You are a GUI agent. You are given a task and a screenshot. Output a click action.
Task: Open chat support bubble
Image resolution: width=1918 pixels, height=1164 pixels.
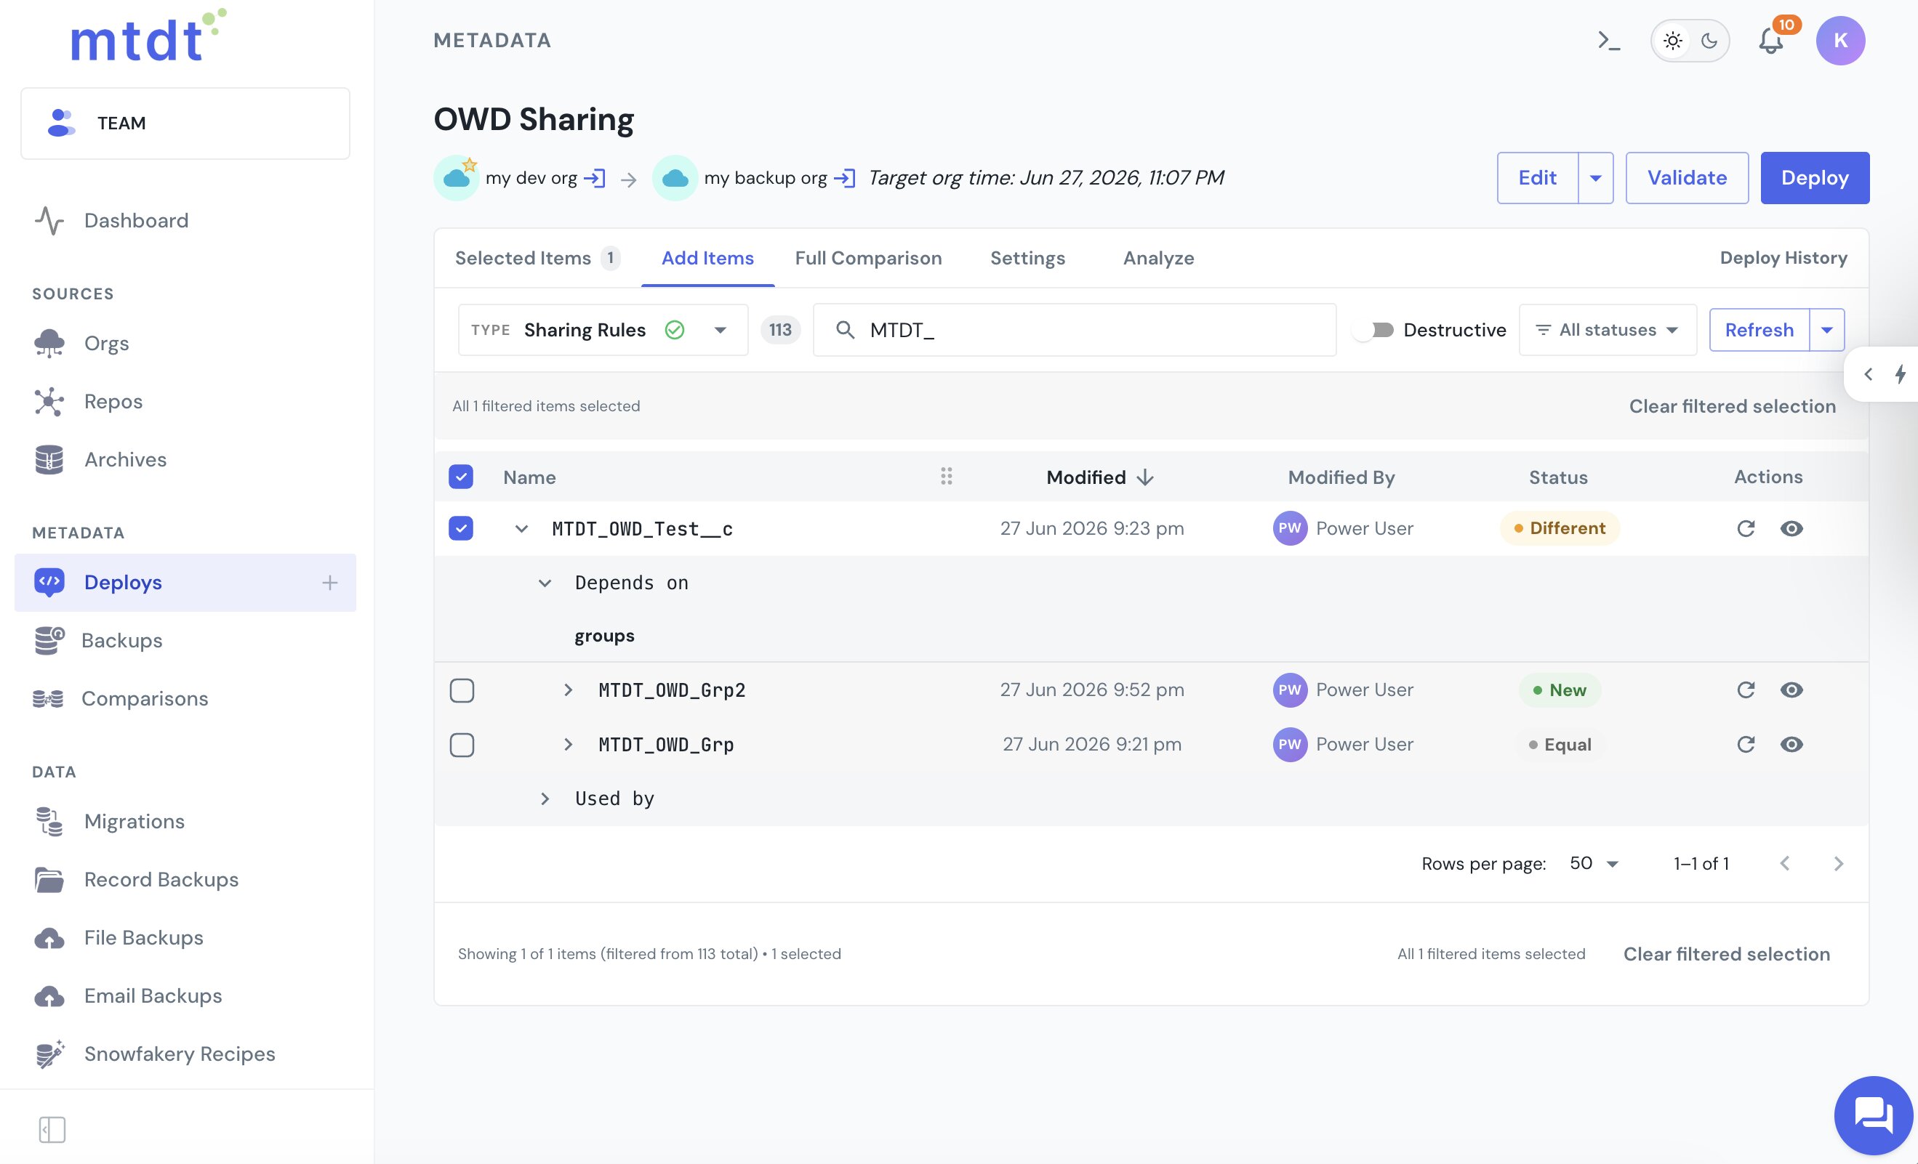pyautogui.click(x=1873, y=1115)
